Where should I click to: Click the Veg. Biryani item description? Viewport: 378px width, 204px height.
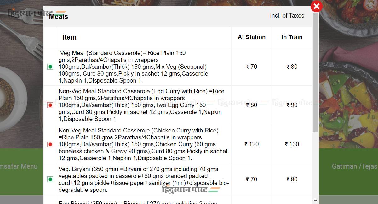point(144,179)
